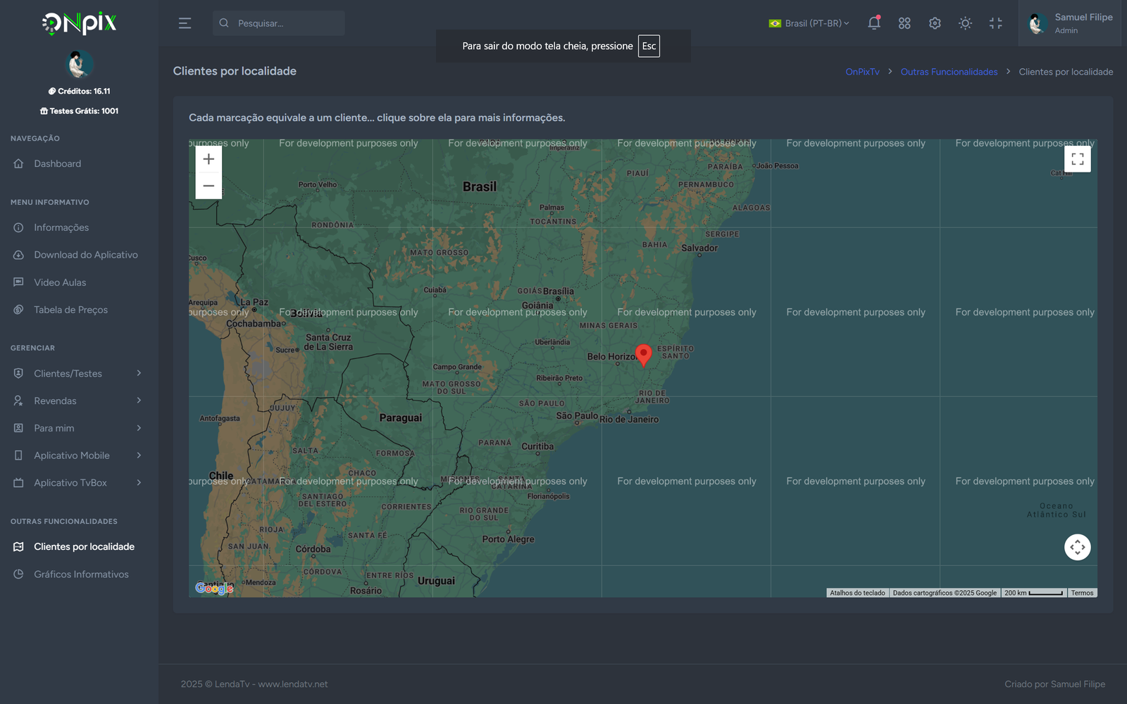Follow the OnPixTv breadcrumb link
This screenshot has width=1127, height=704.
(x=862, y=72)
